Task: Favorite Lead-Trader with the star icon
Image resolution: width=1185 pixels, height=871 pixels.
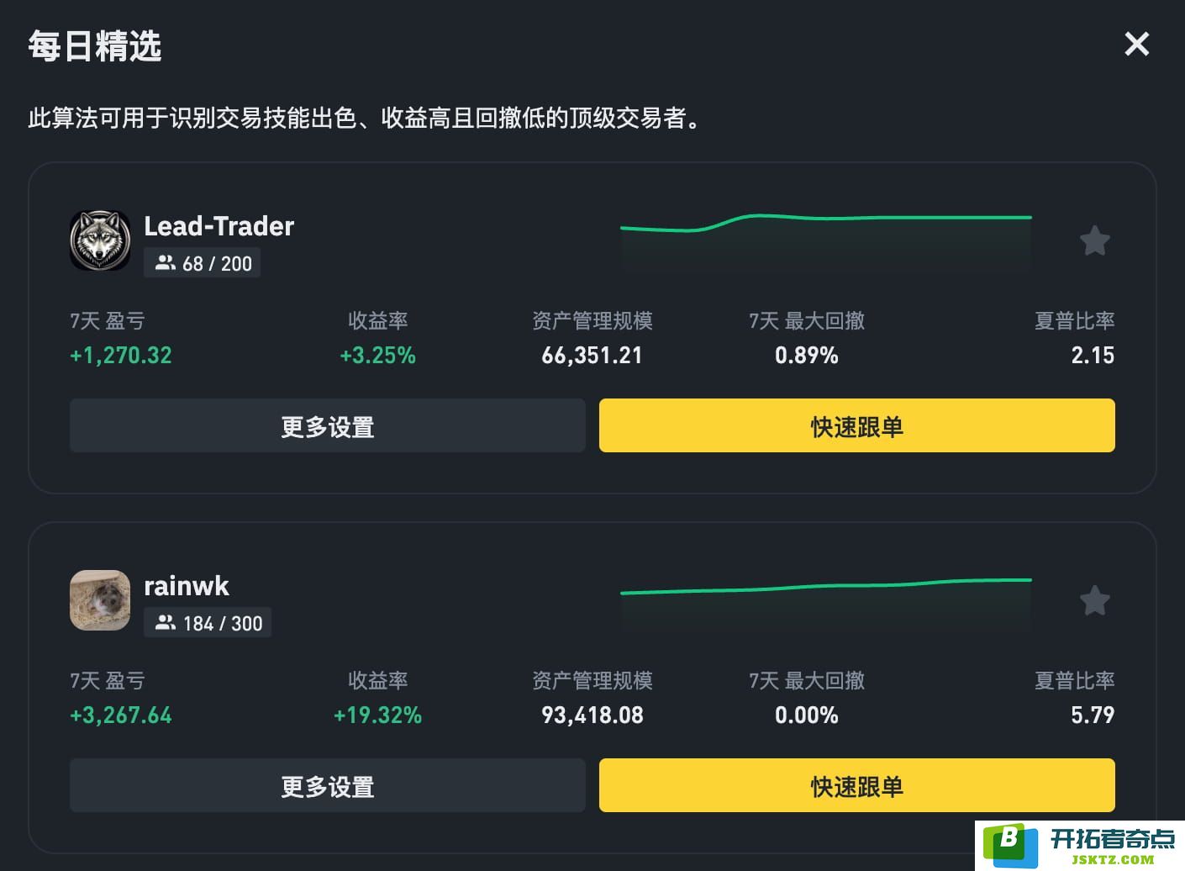Action: point(1094,241)
